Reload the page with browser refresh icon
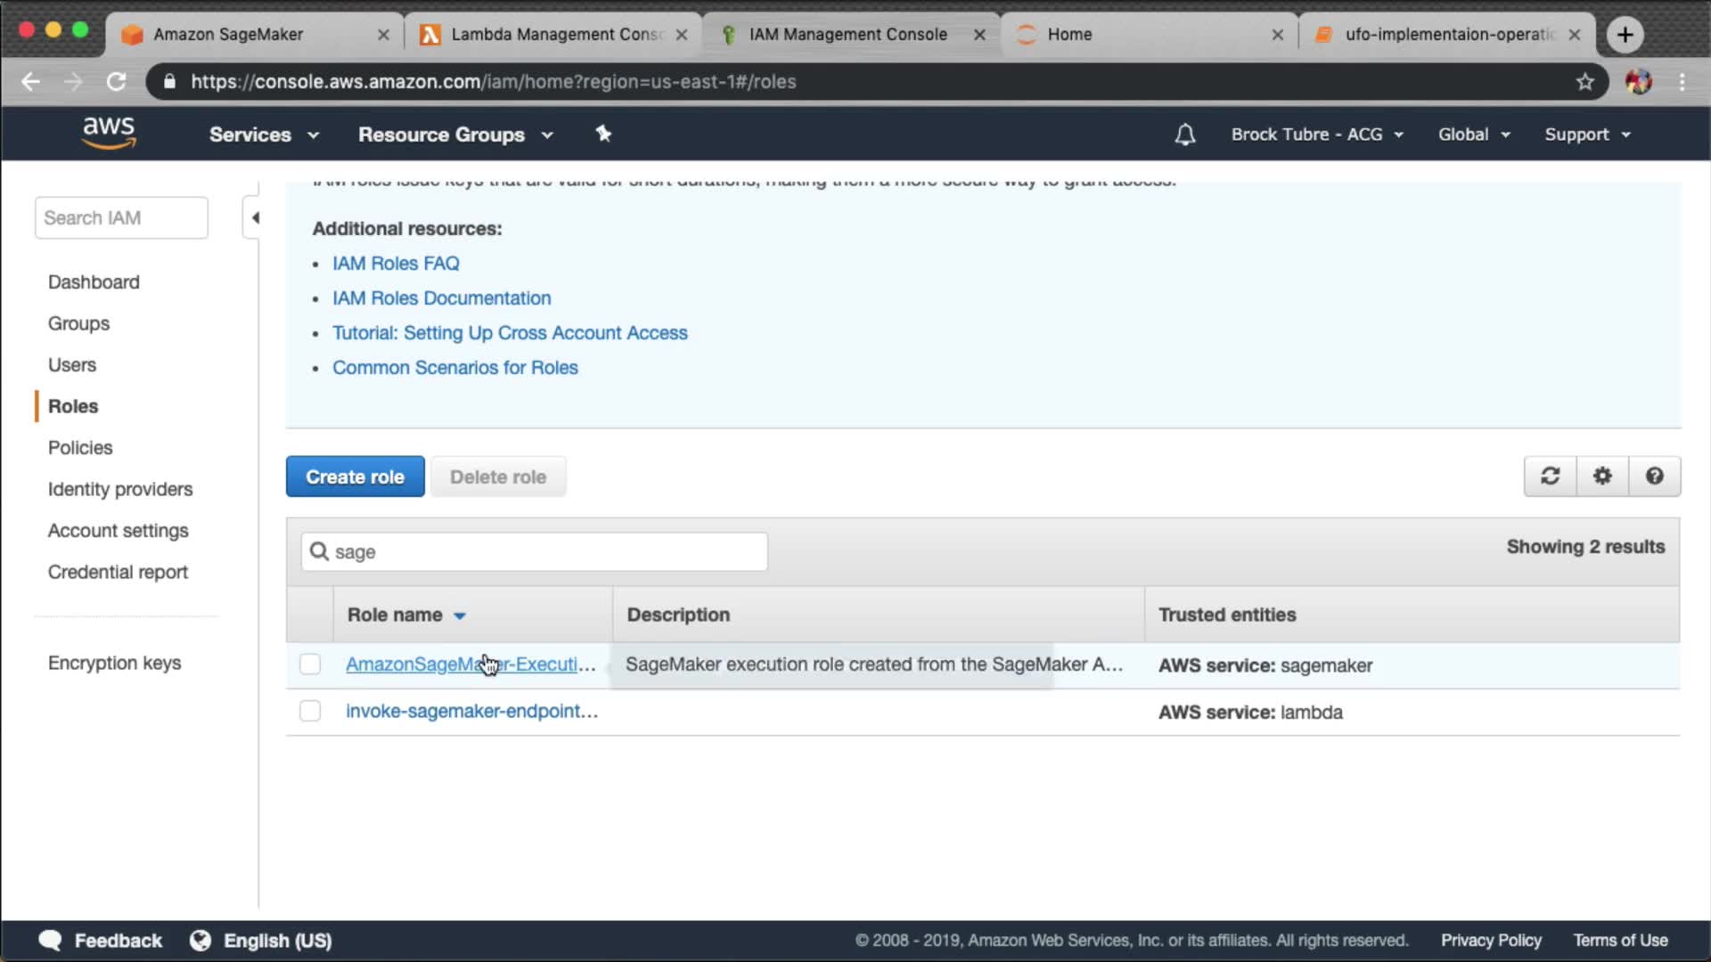The image size is (1711, 962). 117,82
